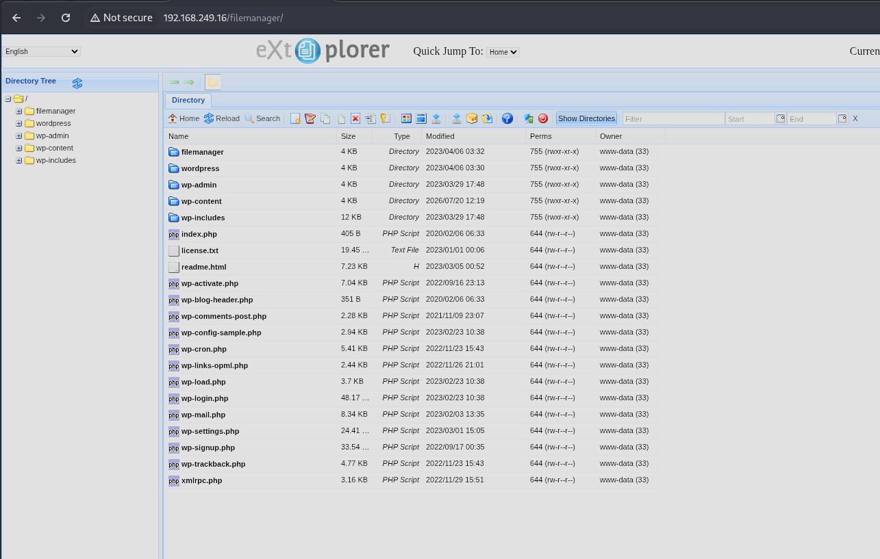The image size is (880, 559).
Task: Open Search from the toolbar
Action: click(262, 118)
